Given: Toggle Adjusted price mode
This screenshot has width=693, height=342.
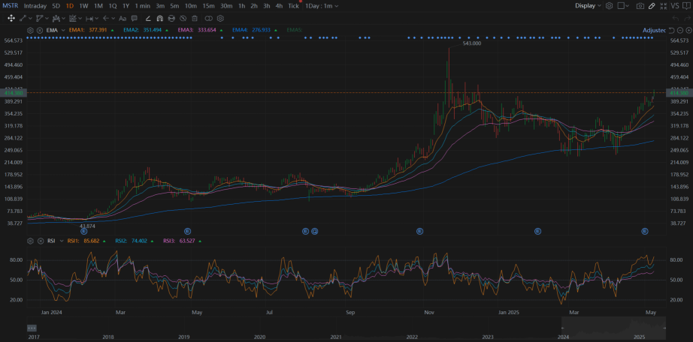Looking at the screenshot, I should [654, 31].
